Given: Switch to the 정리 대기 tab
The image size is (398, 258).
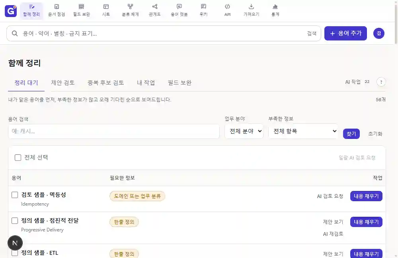Looking at the screenshot, I should coord(26,83).
